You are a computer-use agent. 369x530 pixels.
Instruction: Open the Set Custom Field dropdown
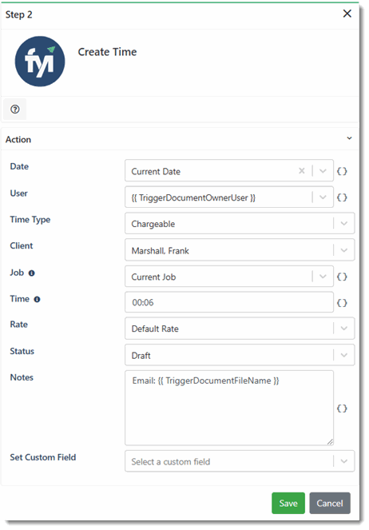coord(240,461)
